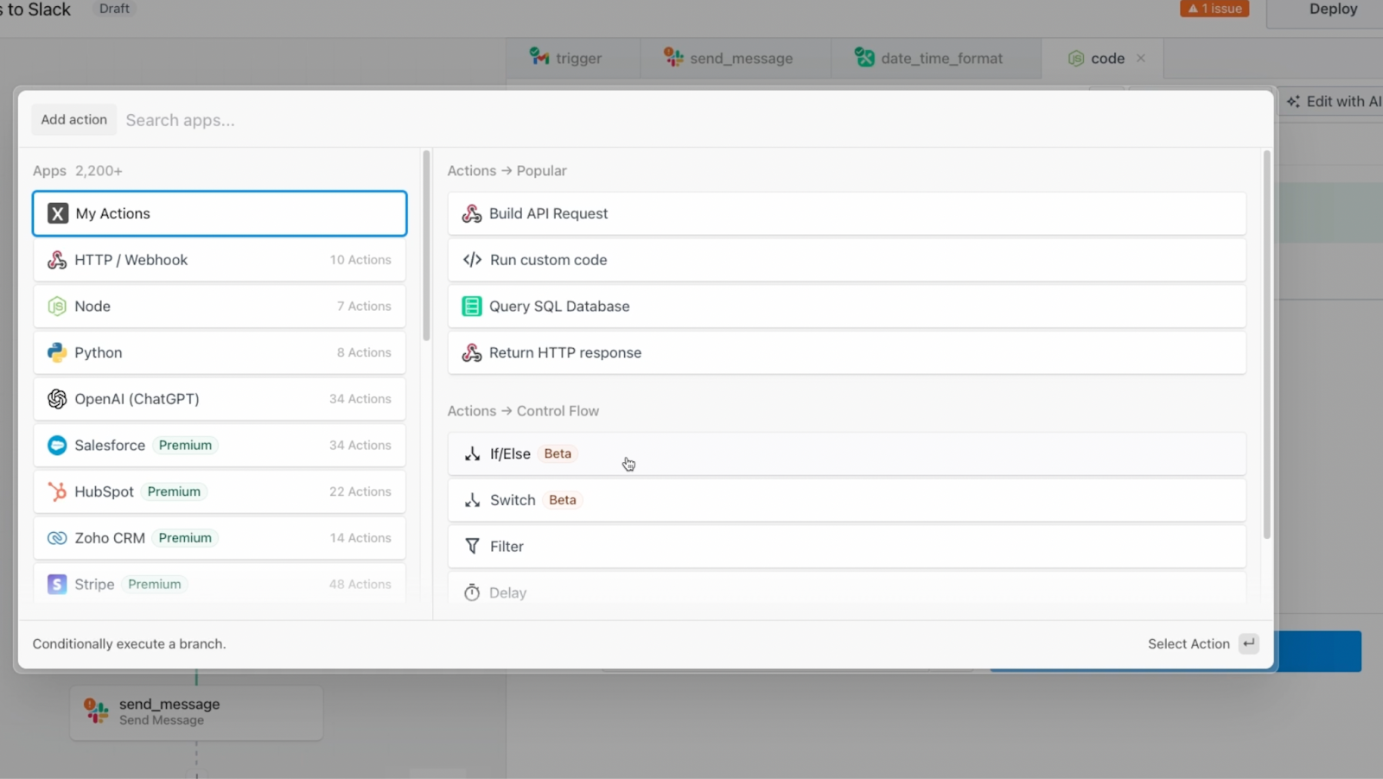Viewport: 1383px width, 779px height.
Task: Click the Run custom code brackets icon
Action: tap(472, 260)
